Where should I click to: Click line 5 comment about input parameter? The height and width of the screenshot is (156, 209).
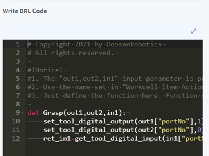point(115,79)
